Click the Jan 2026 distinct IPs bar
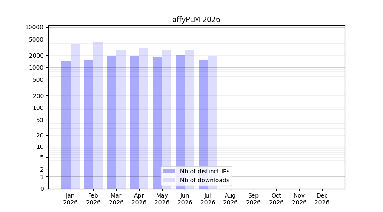The width and height of the screenshot is (383, 212). 66,125
